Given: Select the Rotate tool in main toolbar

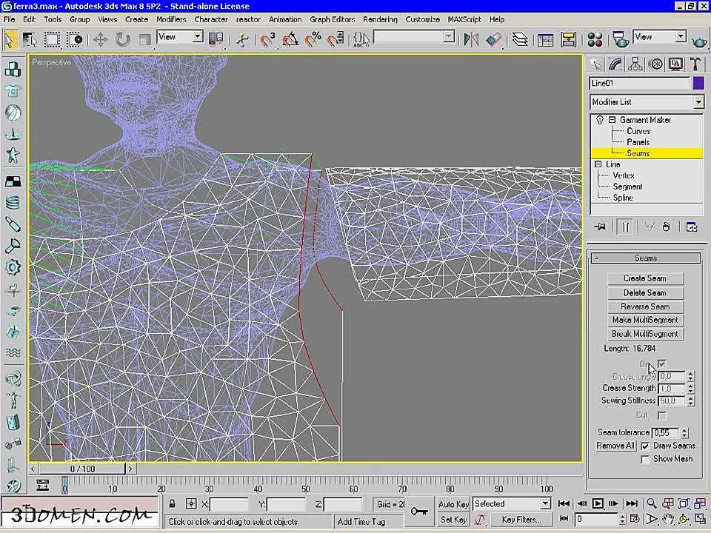Looking at the screenshot, I should point(122,39).
